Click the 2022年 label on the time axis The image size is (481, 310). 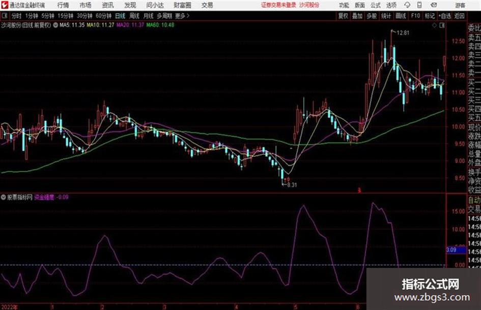[x=10, y=307]
